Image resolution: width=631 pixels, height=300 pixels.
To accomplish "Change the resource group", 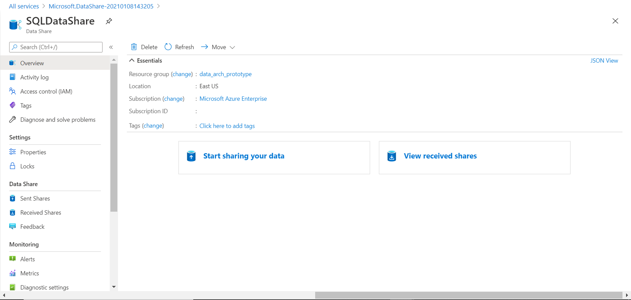I will click(182, 74).
